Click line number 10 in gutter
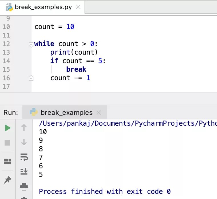The width and height of the screenshot is (217, 199). 6,27
